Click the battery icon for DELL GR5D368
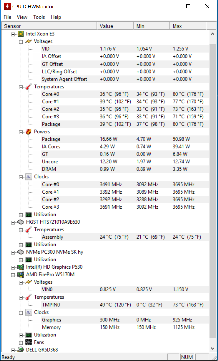218x361 pixels. [21, 350]
